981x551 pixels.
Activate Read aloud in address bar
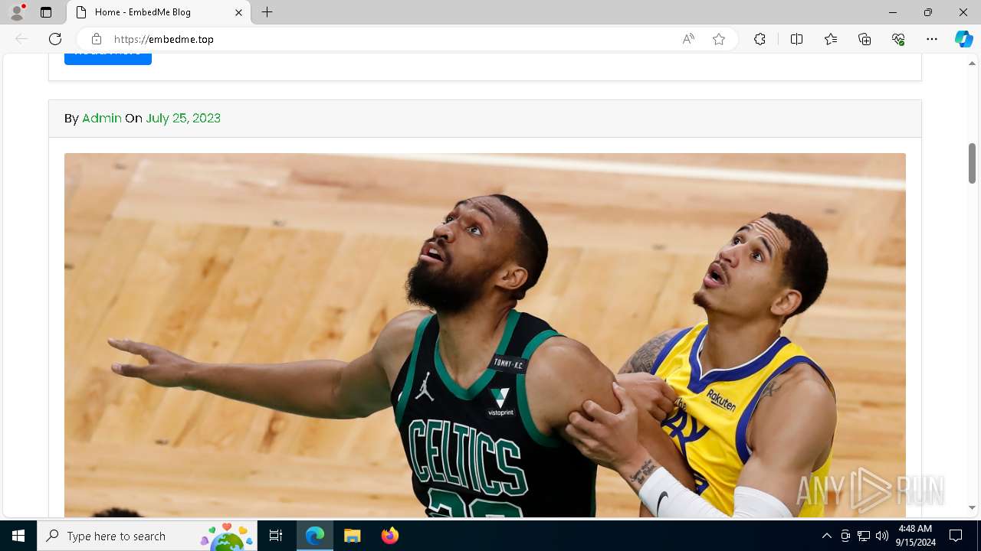click(x=688, y=39)
